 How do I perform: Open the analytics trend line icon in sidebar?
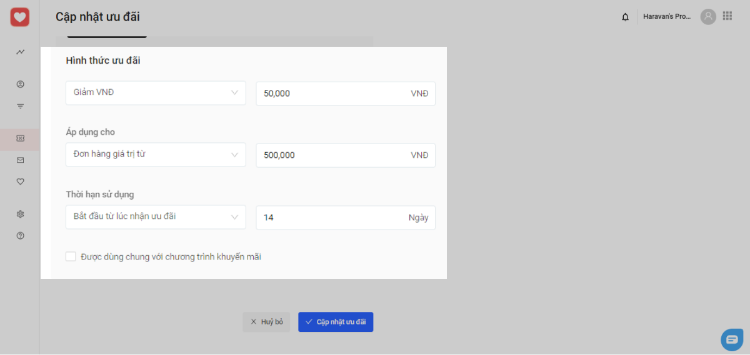(x=20, y=52)
